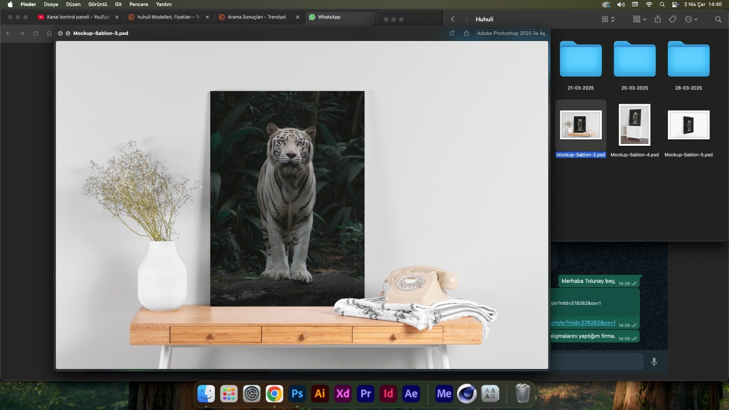Open the Creative Cloud menu bar icon
The height and width of the screenshot is (410, 729).
tap(606, 4)
